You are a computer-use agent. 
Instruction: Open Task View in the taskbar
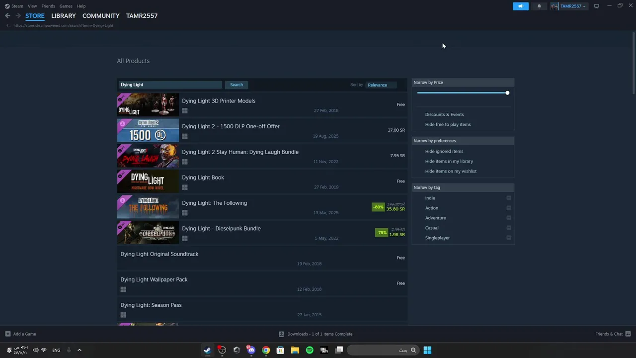pyautogui.click(x=339, y=350)
